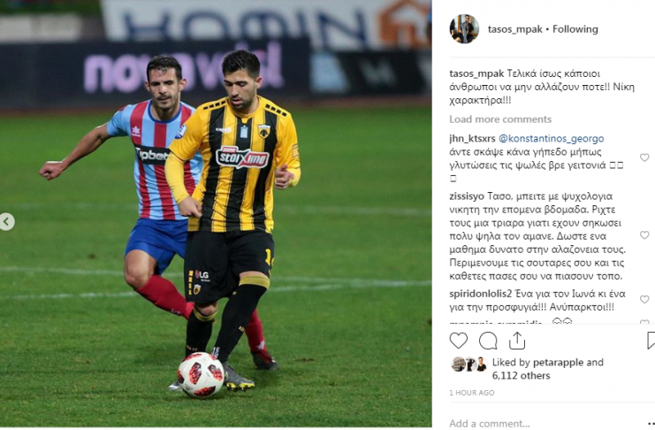This screenshot has width=655, height=430.
Task: Open spiridonlolis2 commenter profile
Action: point(480,294)
